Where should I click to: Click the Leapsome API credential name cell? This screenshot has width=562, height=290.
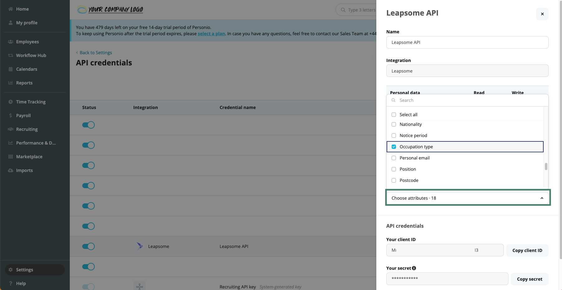click(x=234, y=246)
